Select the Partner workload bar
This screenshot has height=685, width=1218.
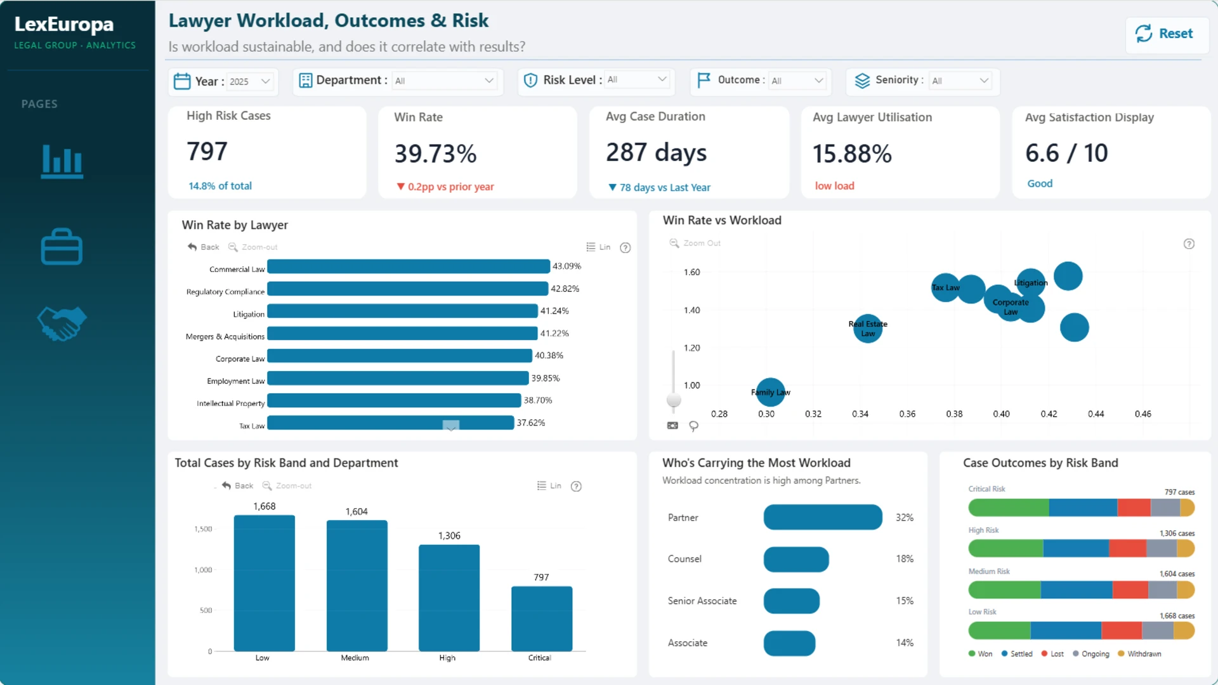[823, 518]
